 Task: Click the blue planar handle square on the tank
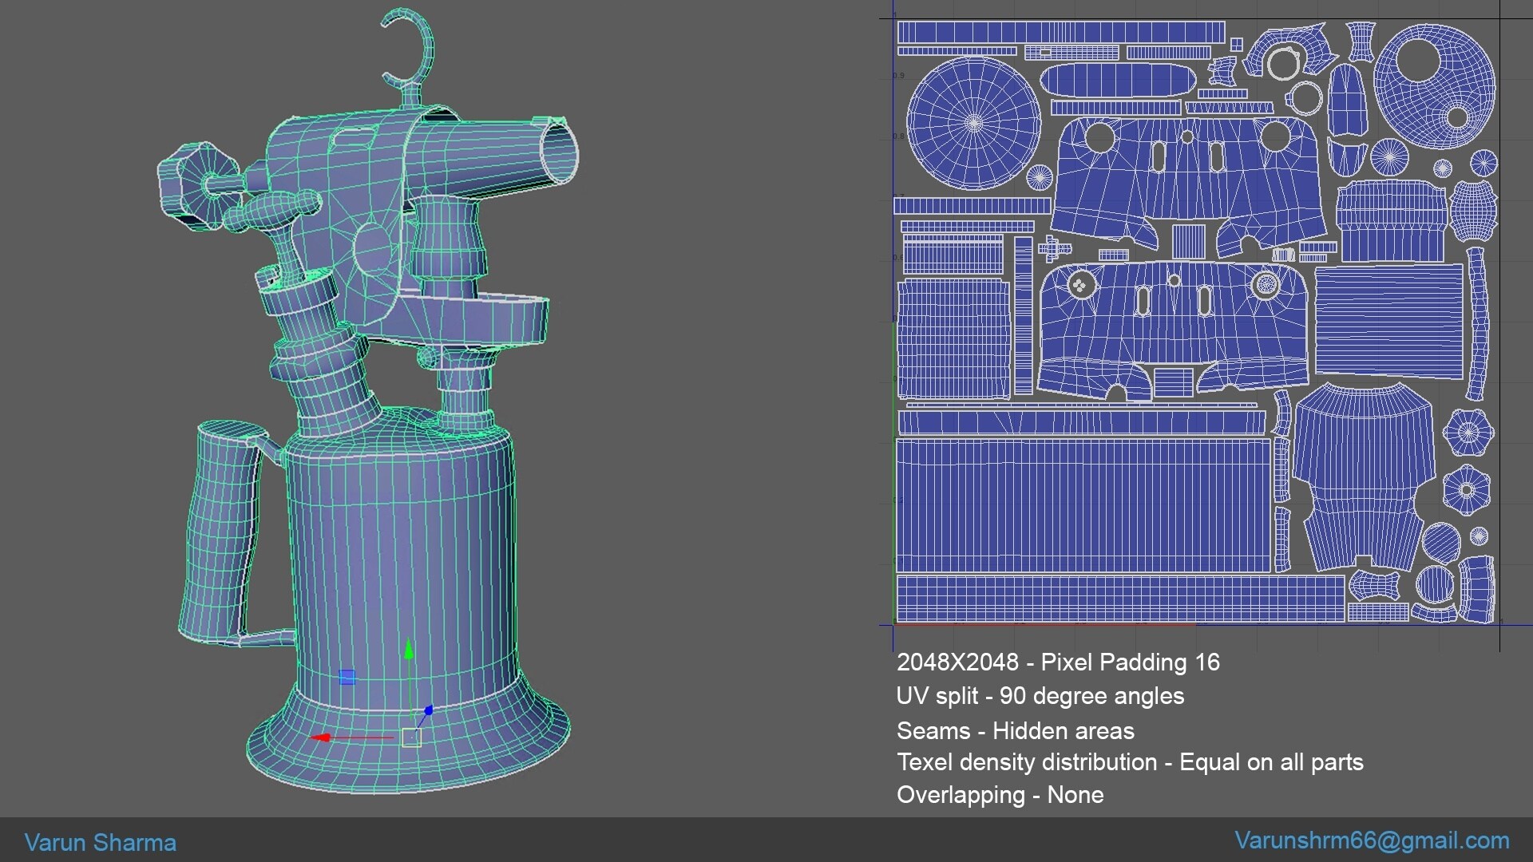coord(347,678)
